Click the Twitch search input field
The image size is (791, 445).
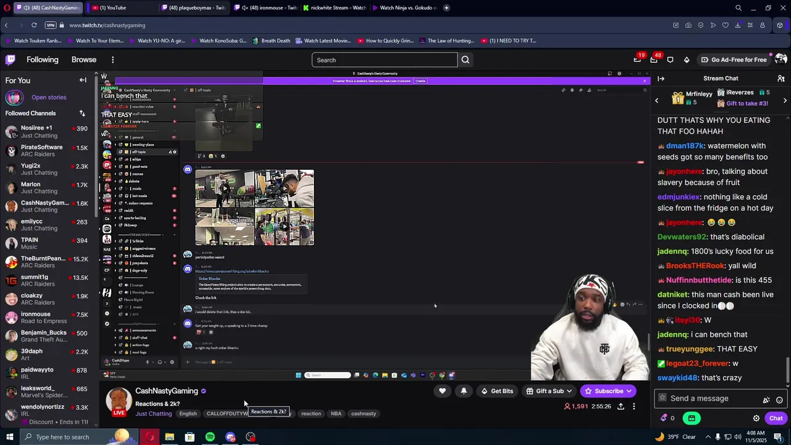(384, 60)
